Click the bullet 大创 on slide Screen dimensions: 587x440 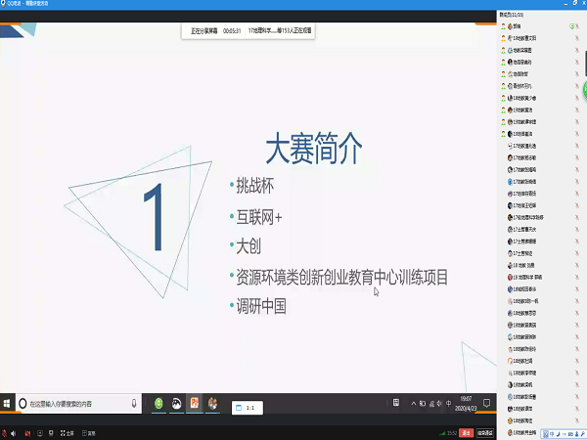248,246
